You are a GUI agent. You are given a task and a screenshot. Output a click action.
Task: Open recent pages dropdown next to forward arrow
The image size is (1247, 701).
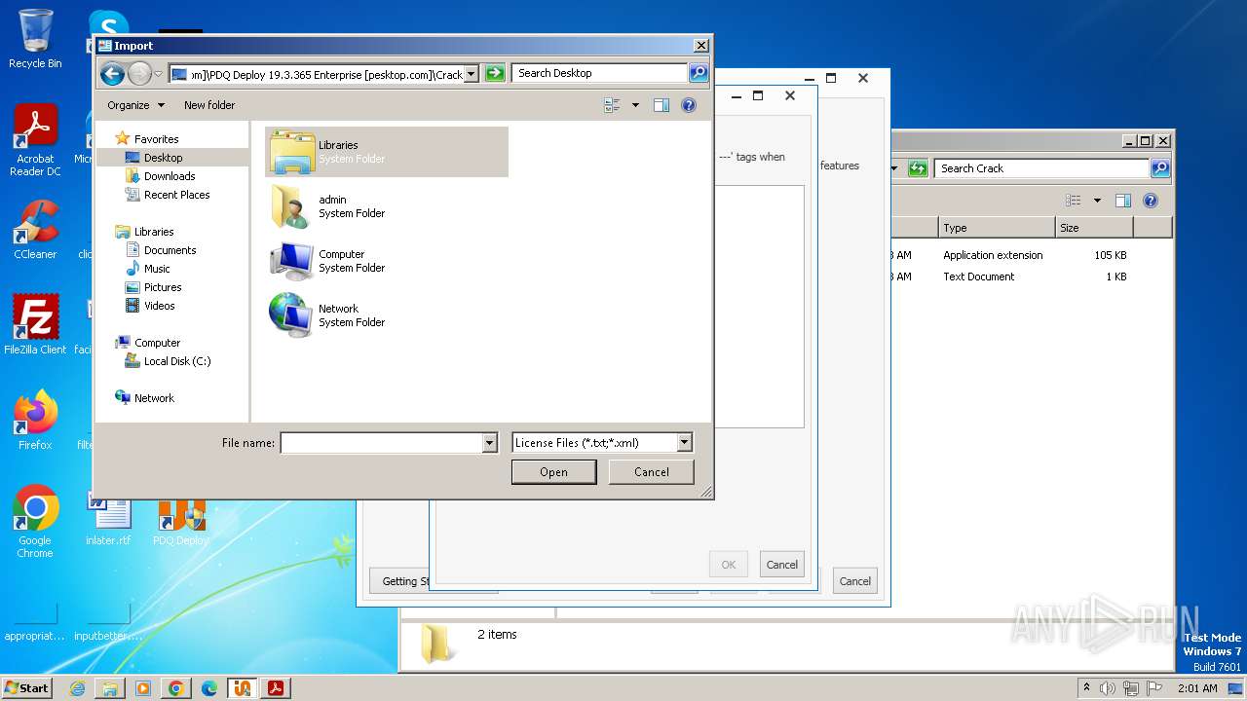point(158,74)
